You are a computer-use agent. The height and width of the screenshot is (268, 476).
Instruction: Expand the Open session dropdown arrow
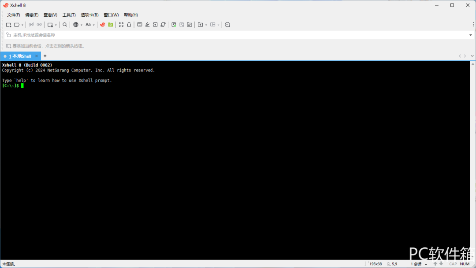point(22,25)
